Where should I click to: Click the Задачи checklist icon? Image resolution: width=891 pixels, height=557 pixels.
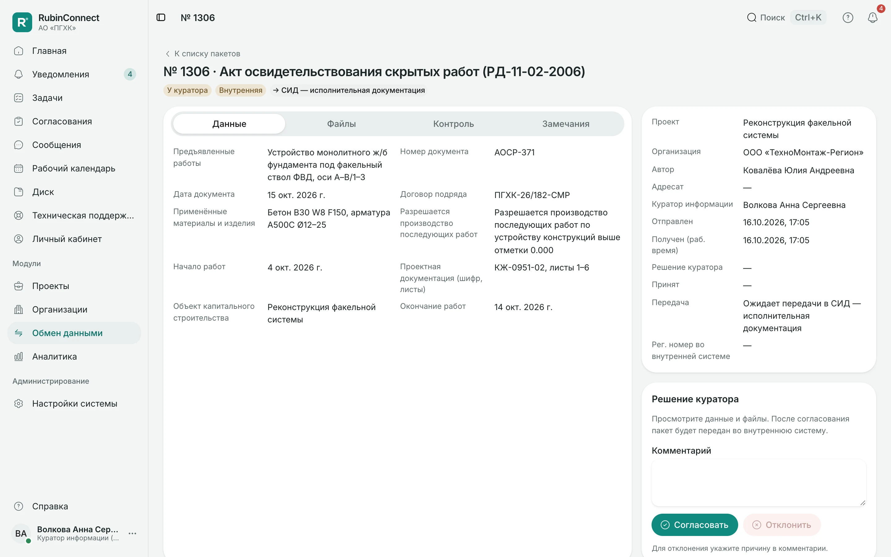click(x=19, y=98)
